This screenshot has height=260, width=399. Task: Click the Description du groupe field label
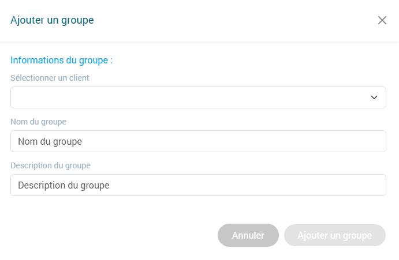(x=50, y=165)
